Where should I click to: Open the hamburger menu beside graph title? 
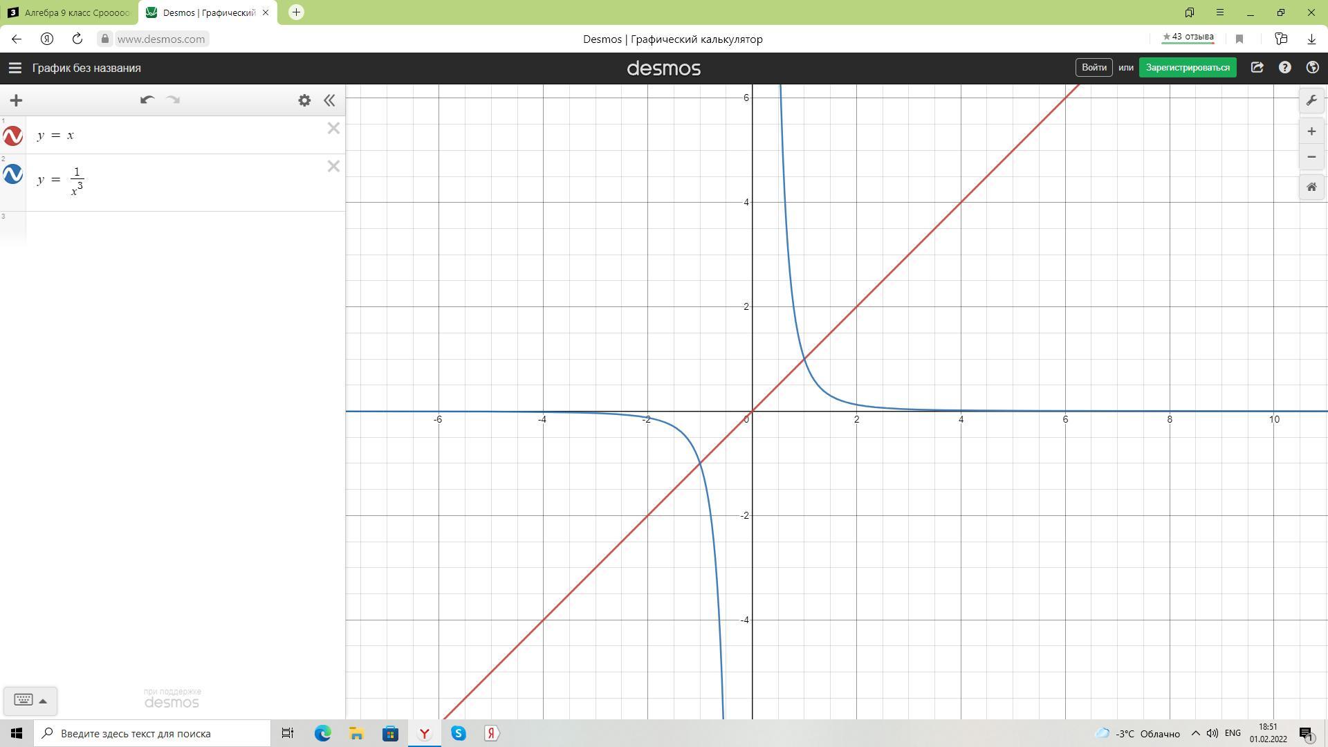[15, 68]
